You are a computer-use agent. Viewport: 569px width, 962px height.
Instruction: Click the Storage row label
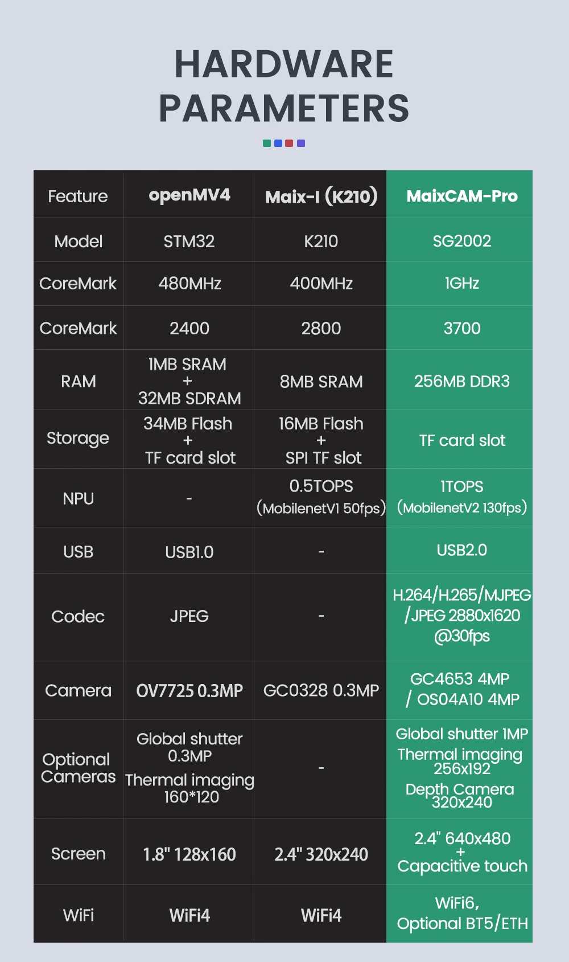coord(78,438)
